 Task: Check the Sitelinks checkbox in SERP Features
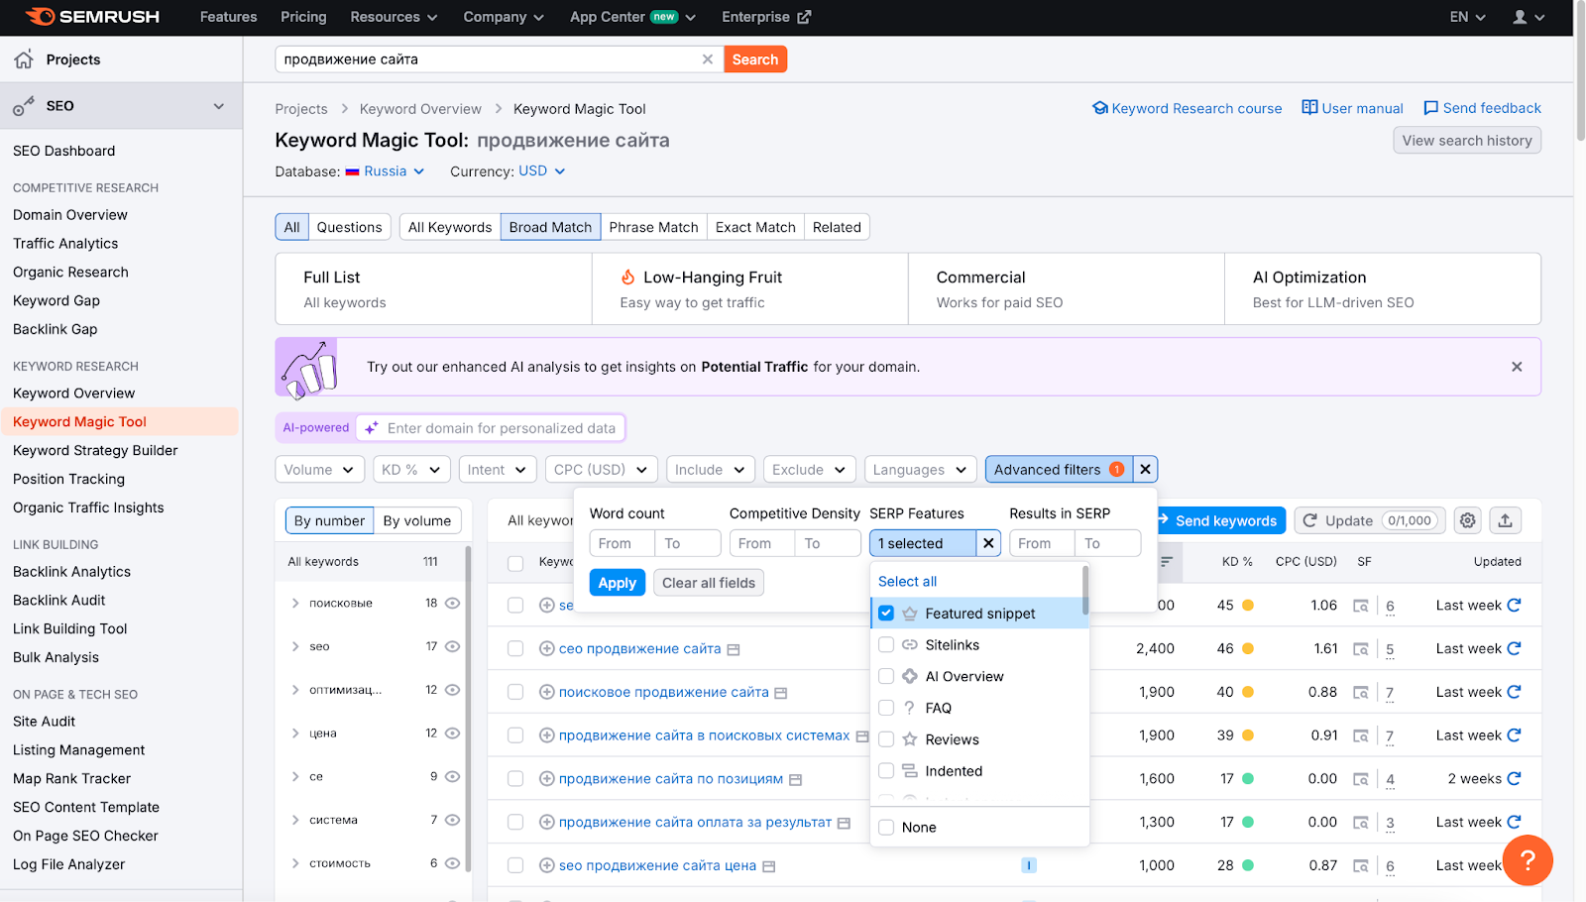click(x=885, y=644)
